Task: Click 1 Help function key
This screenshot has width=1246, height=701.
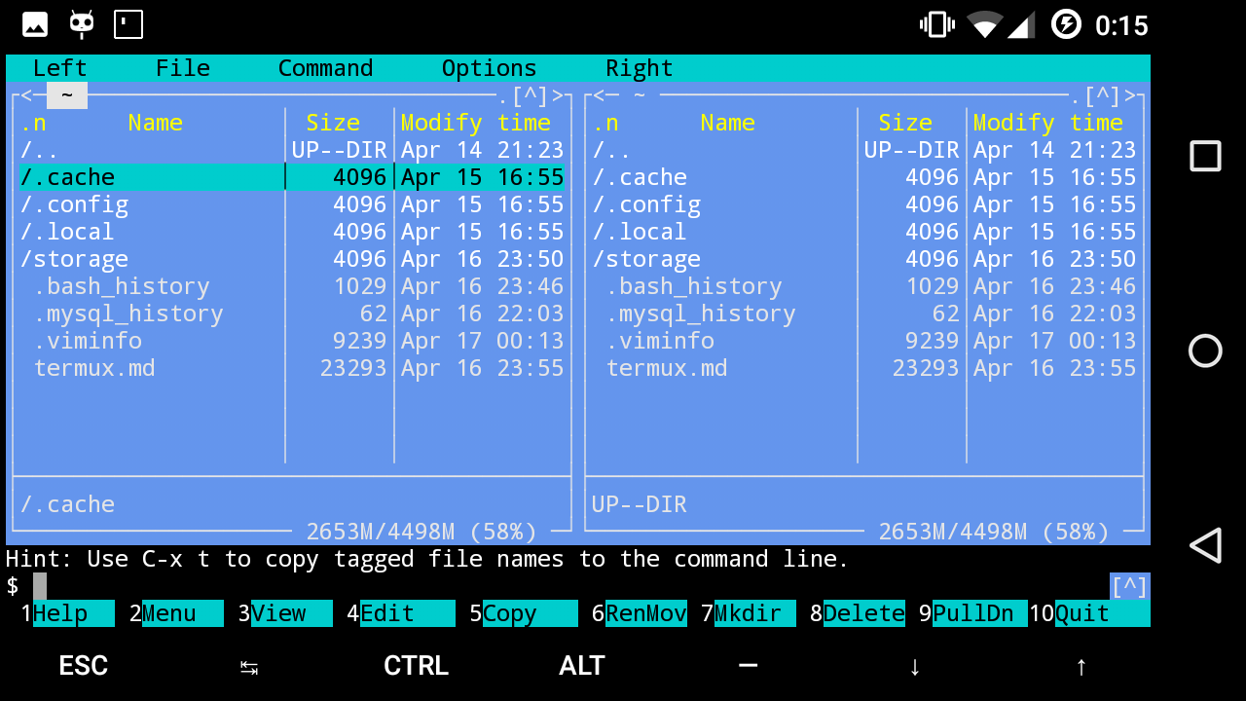Action: pos(67,613)
